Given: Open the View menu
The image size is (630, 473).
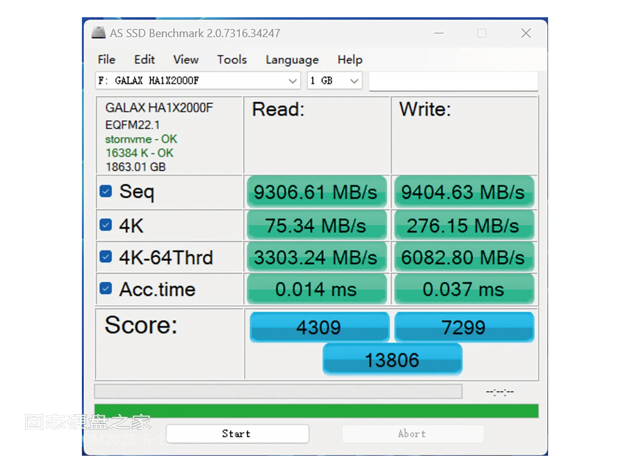Looking at the screenshot, I should 186,60.
